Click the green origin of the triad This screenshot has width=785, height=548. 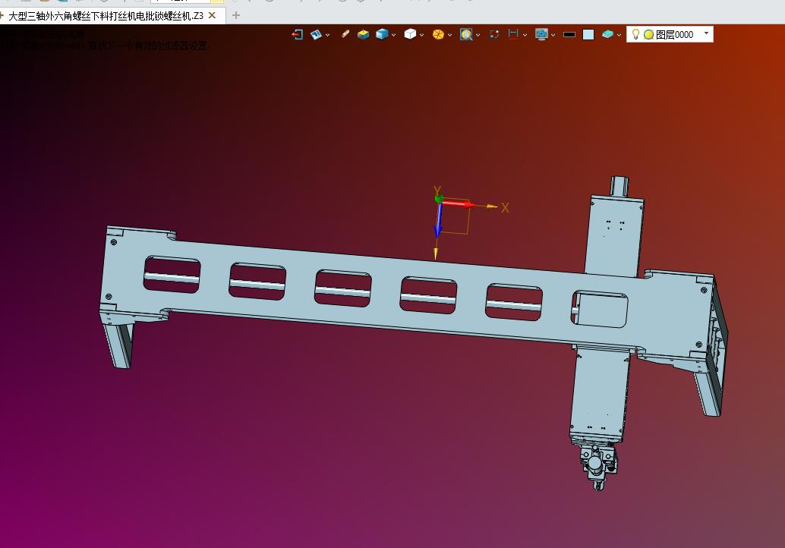coord(439,199)
